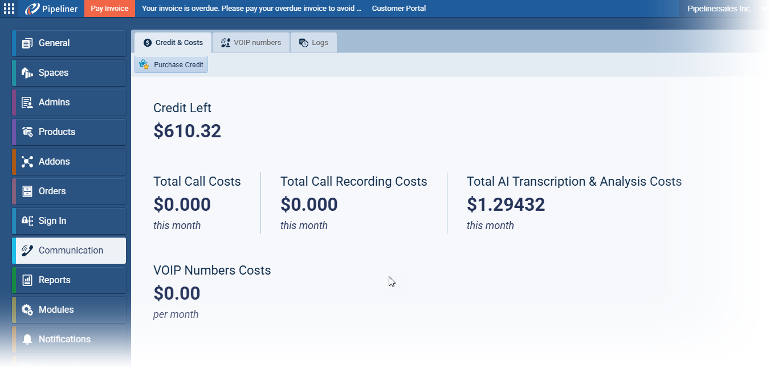Screen dimensions: 770x368
Task: Click the Products sidebar icon
Action: (27, 132)
